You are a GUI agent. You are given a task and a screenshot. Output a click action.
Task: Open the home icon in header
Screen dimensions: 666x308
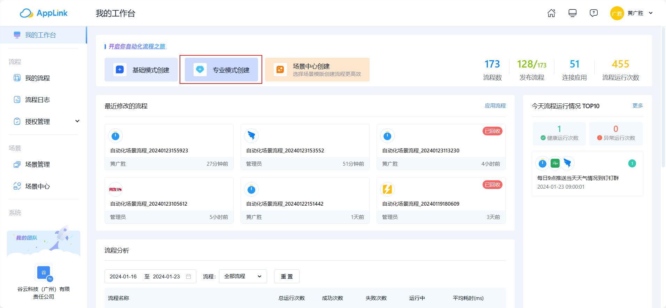551,13
